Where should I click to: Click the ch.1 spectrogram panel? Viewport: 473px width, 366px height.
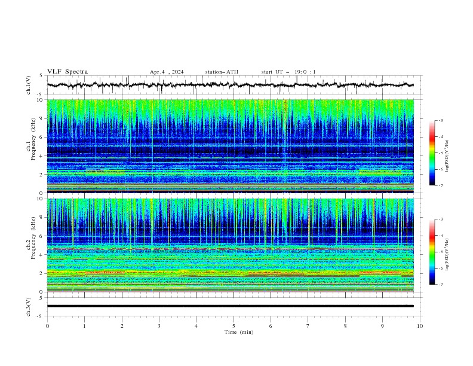click(x=231, y=146)
